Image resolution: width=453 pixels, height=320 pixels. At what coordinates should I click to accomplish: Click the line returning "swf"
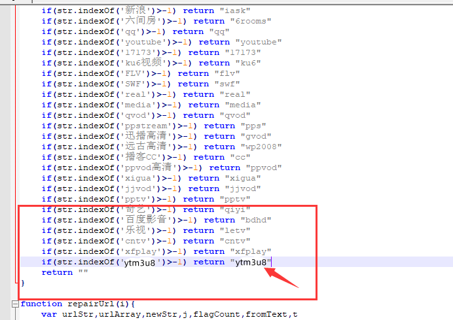141,84
